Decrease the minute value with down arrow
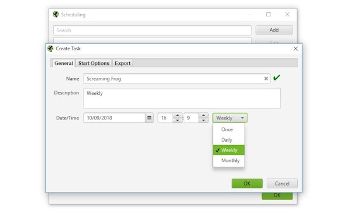 pyautogui.click(x=204, y=121)
